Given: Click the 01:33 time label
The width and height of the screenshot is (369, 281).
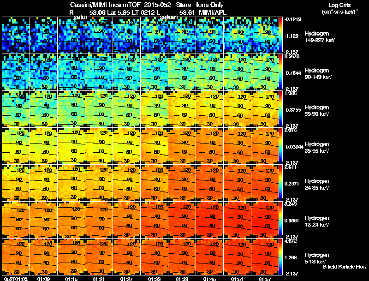Looking at the screenshot, I should pos(155,279).
